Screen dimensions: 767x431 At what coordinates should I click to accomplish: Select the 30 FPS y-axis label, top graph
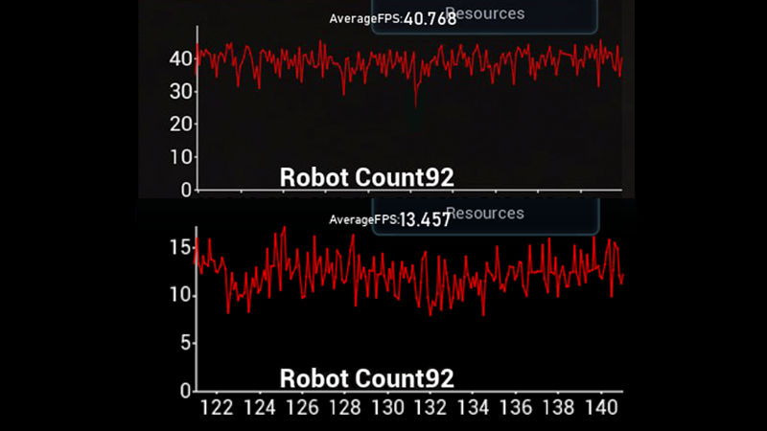click(178, 92)
